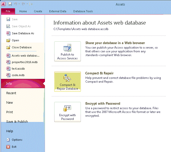
Task: Switch to the Home ribbon tab
Action: pyautogui.click(x=23, y=11)
